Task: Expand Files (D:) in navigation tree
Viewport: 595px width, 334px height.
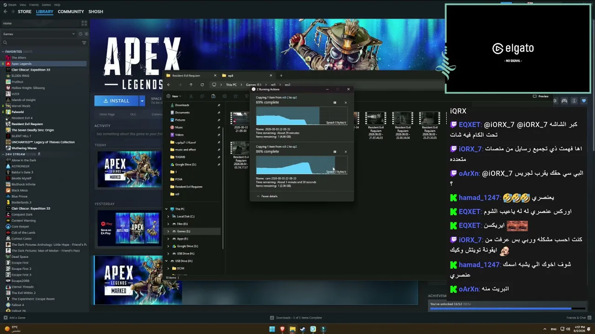Action: (168, 224)
